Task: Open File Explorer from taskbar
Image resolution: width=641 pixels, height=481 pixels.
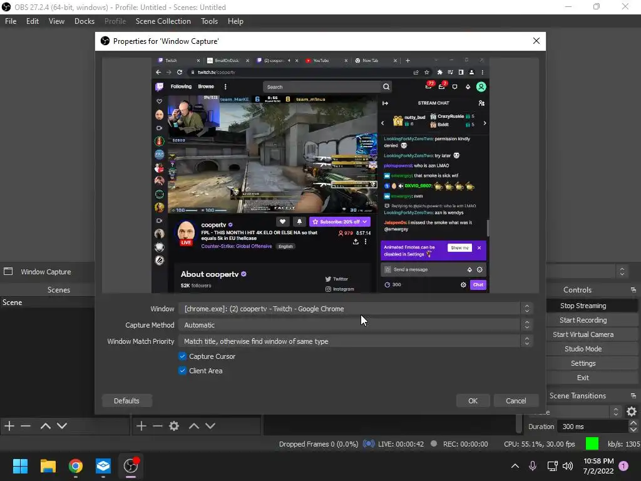Action: [x=48, y=466]
